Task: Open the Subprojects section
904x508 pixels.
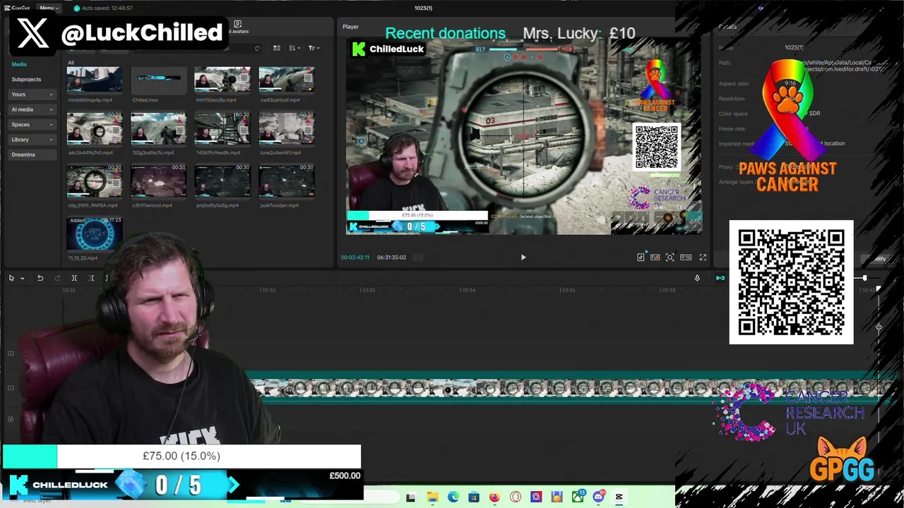Action: [x=26, y=79]
